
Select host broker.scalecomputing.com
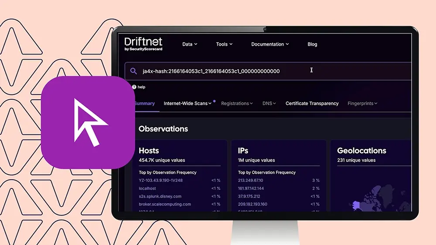[x=165, y=204]
